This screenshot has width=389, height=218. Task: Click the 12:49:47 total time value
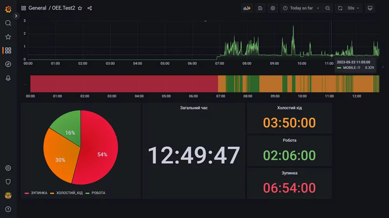coord(194,155)
